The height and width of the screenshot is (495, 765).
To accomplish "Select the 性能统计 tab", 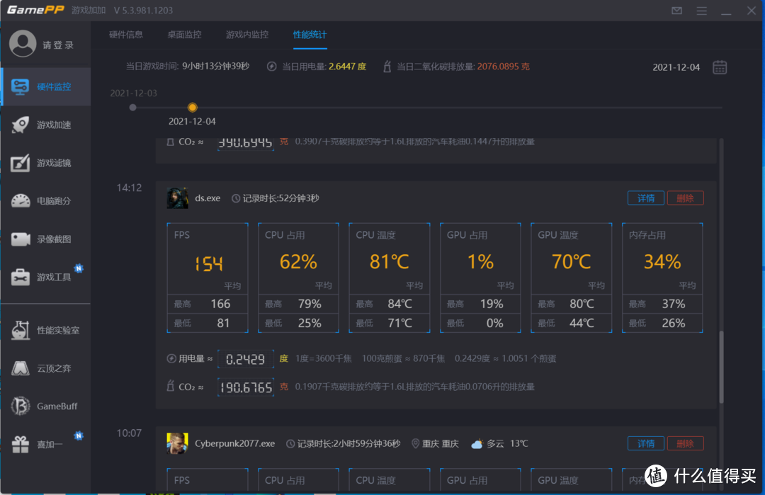I will point(310,35).
